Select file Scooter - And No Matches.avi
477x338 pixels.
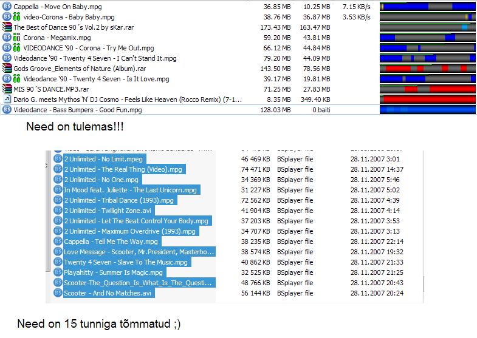tap(109, 293)
